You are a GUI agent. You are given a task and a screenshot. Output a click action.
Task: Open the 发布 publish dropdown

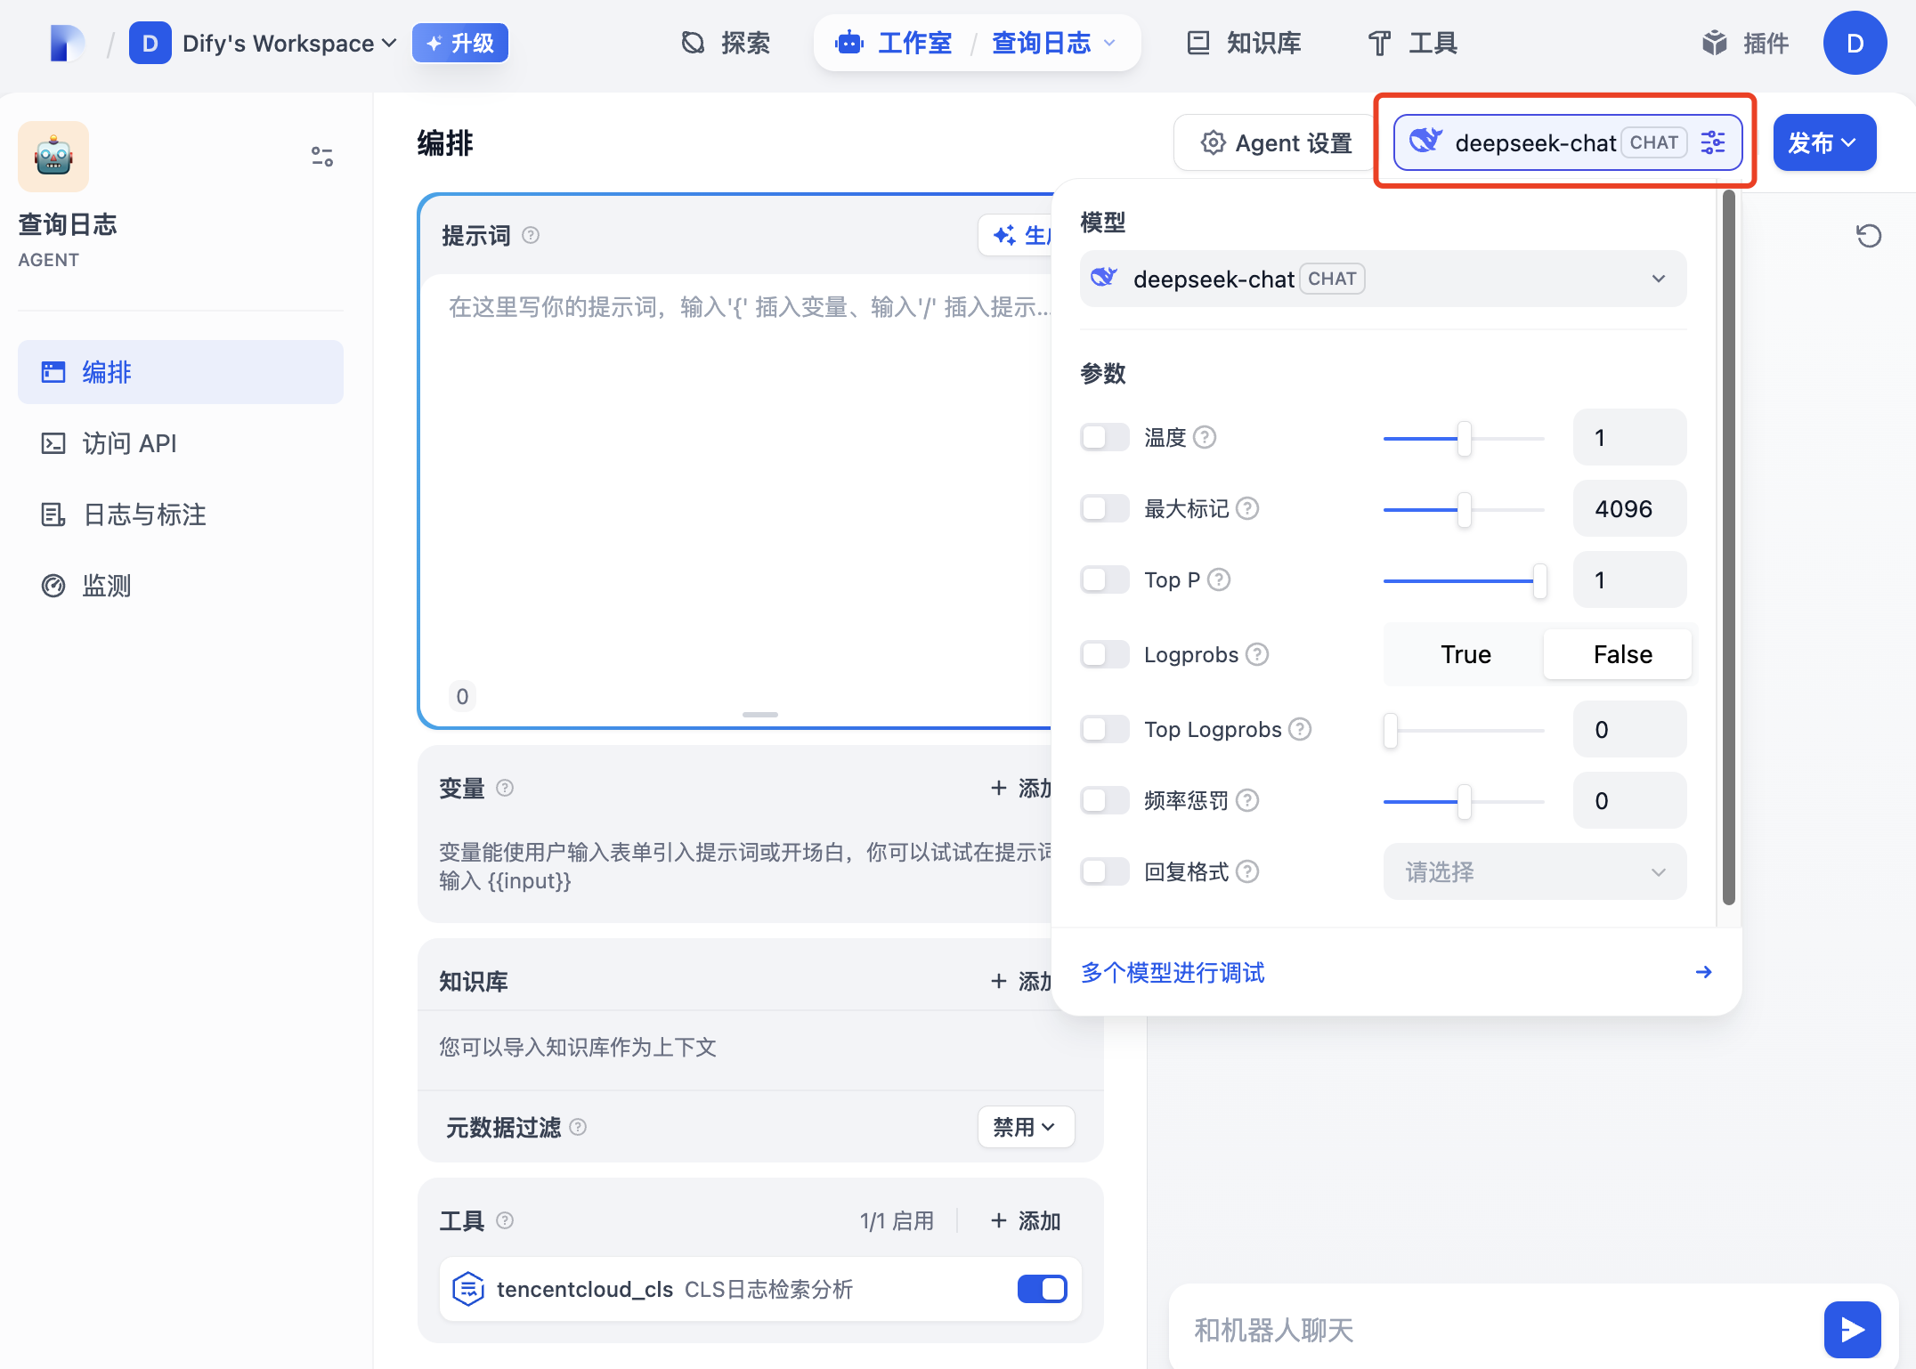(x=1823, y=142)
